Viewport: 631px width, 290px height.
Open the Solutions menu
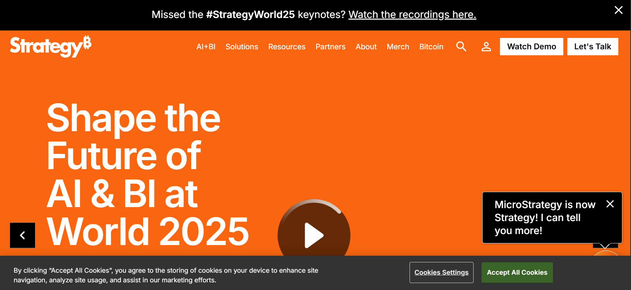coord(242,47)
